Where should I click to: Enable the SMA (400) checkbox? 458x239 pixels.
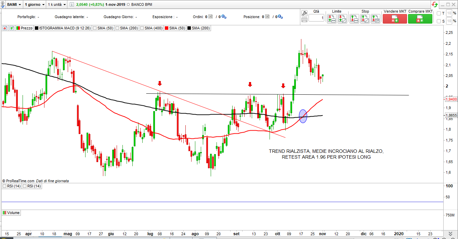pyautogui.click(x=141, y=28)
